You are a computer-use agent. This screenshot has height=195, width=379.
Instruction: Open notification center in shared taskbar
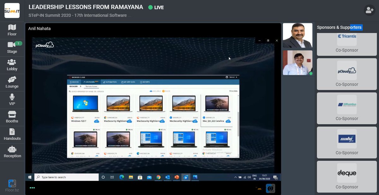[x=275, y=177]
